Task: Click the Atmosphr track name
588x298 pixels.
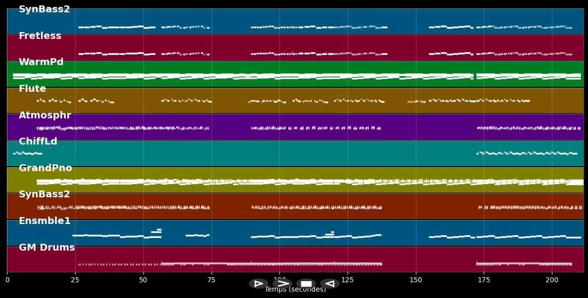Action: coord(45,115)
